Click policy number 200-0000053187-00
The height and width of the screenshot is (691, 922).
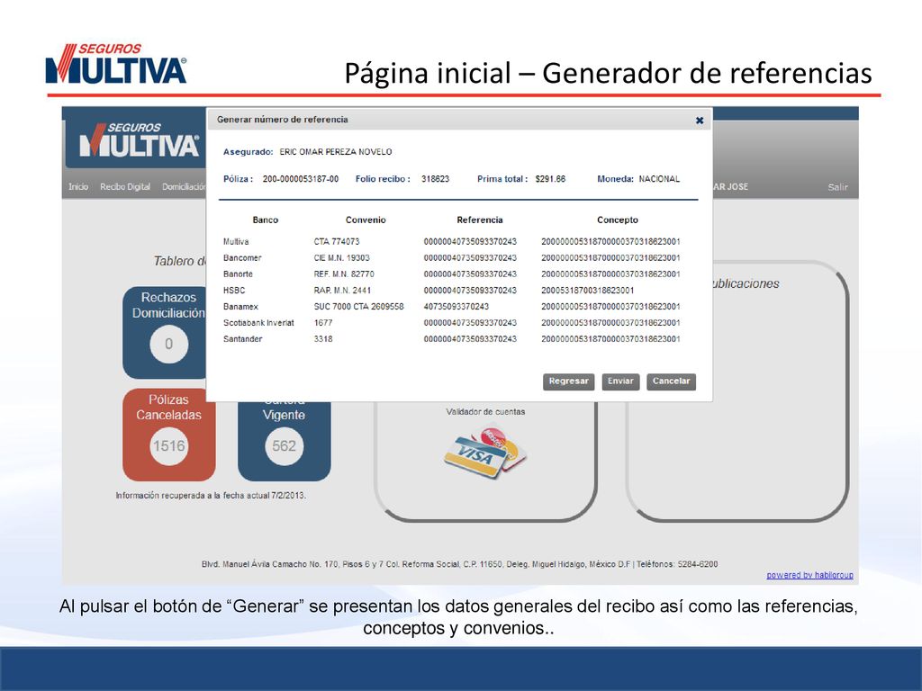pyautogui.click(x=301, y=179)
